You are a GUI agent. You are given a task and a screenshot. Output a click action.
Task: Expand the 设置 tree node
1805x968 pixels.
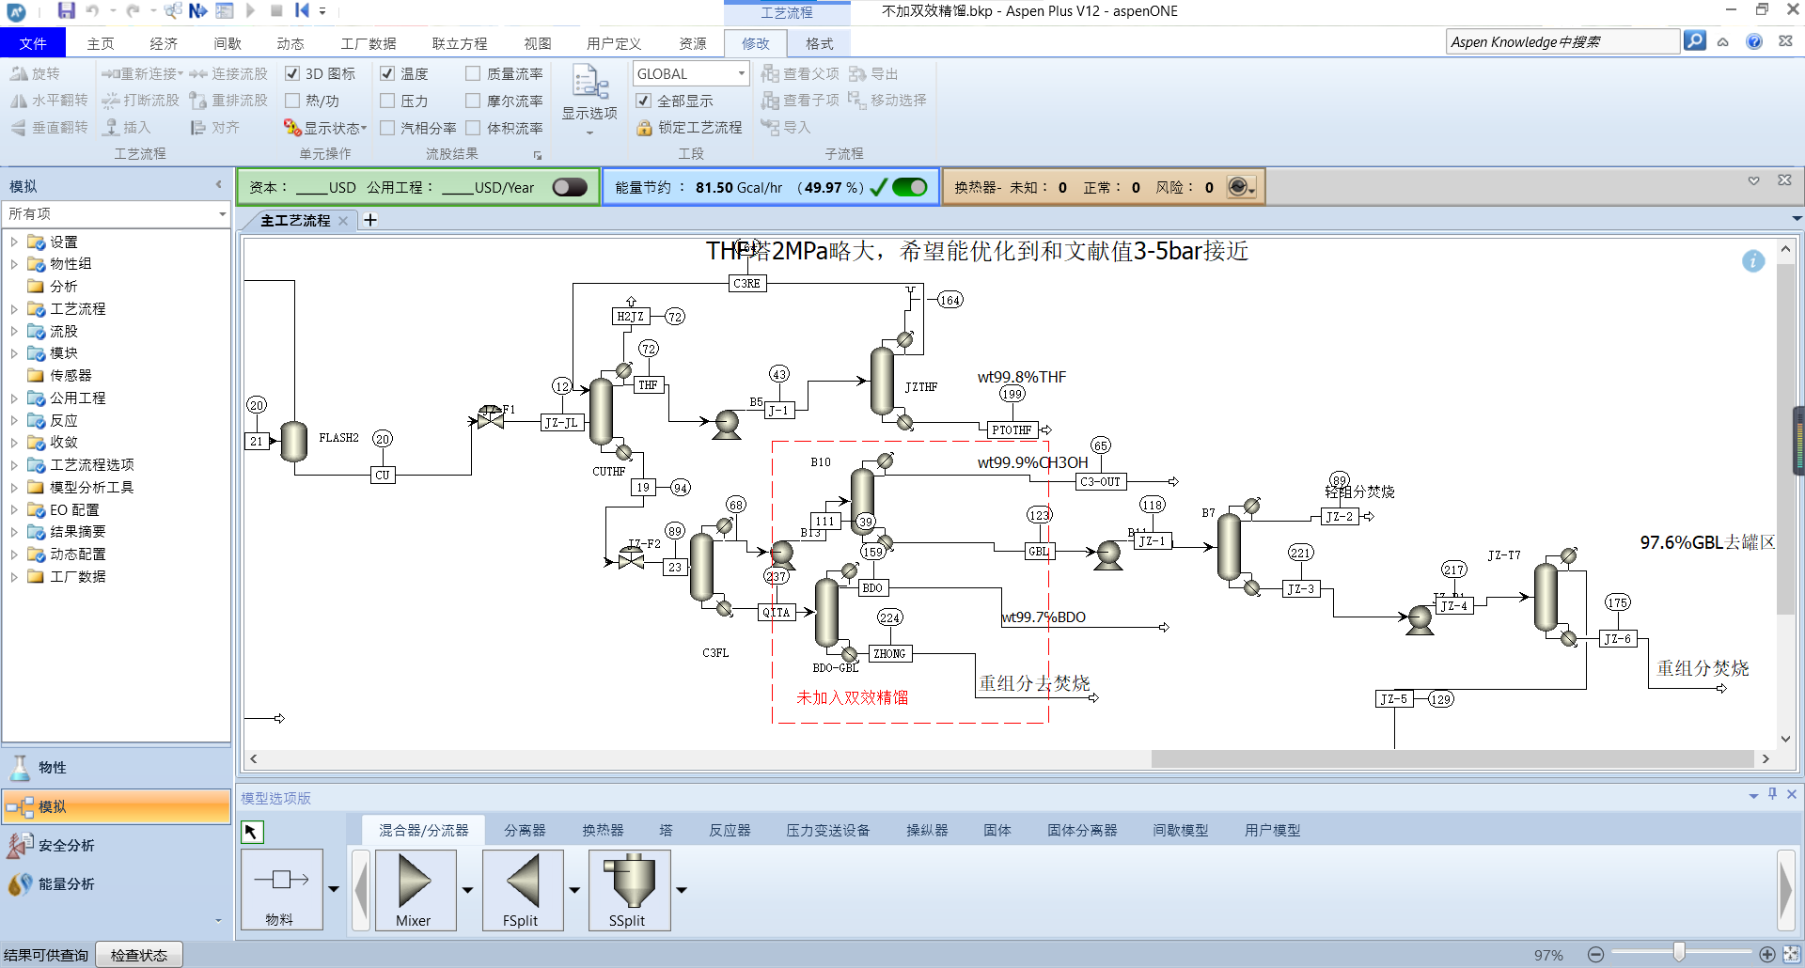tap(14, 242)
